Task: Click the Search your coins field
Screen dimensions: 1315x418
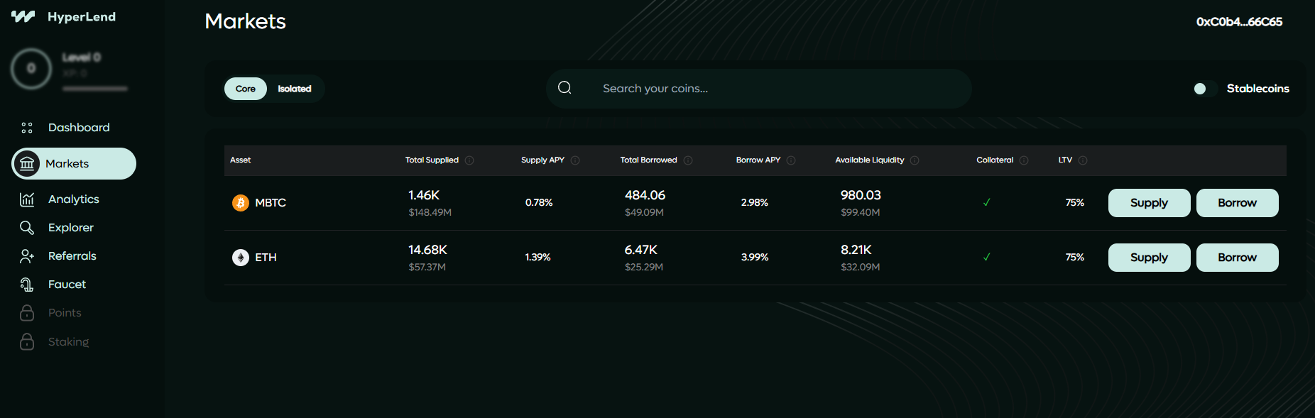Action: pyautogui.click(x=758, y=89)
